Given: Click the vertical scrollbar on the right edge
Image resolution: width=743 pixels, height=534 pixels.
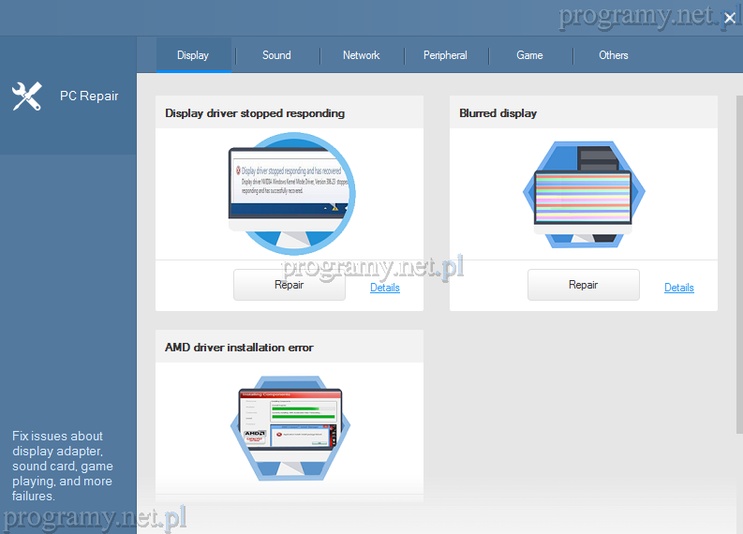Looking at the screenshot, I should click(737, 281).
